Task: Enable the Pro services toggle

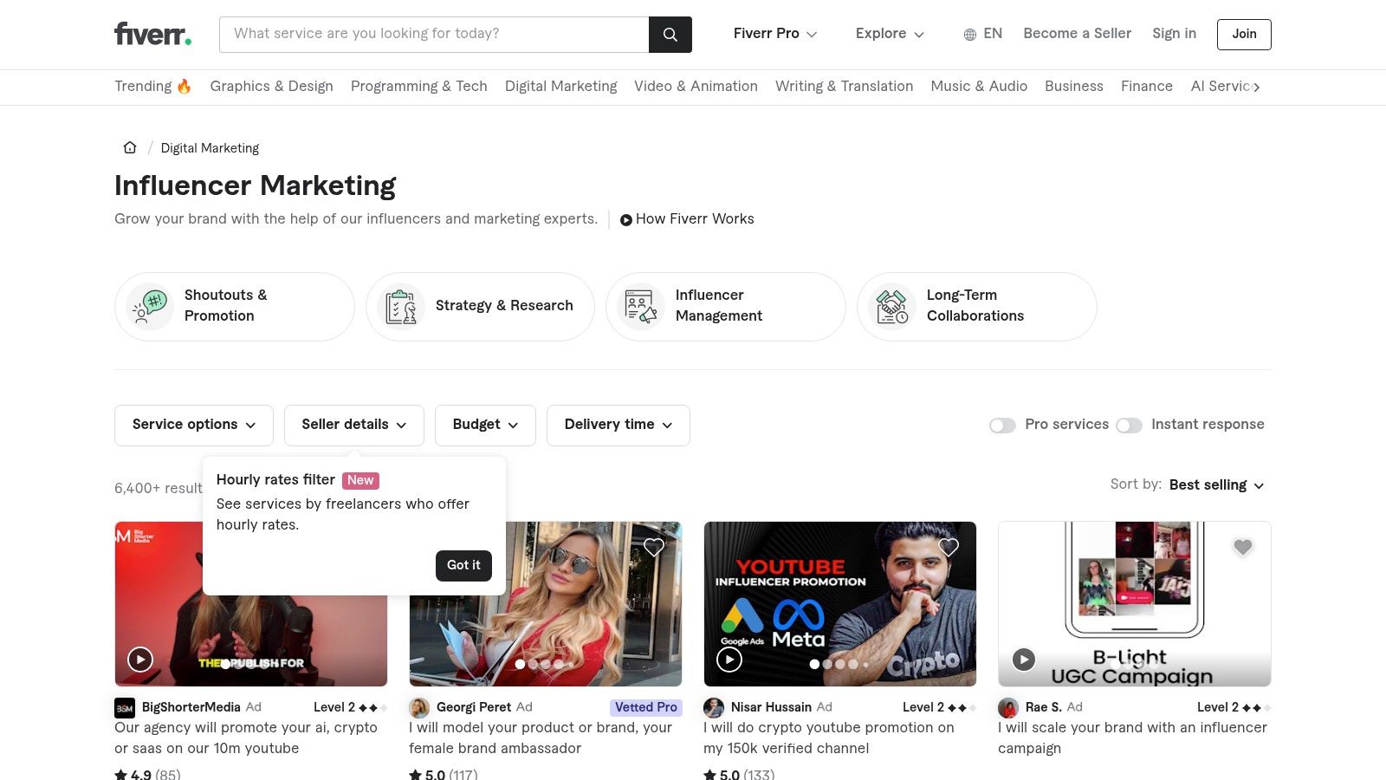Action: point(1002,426)
